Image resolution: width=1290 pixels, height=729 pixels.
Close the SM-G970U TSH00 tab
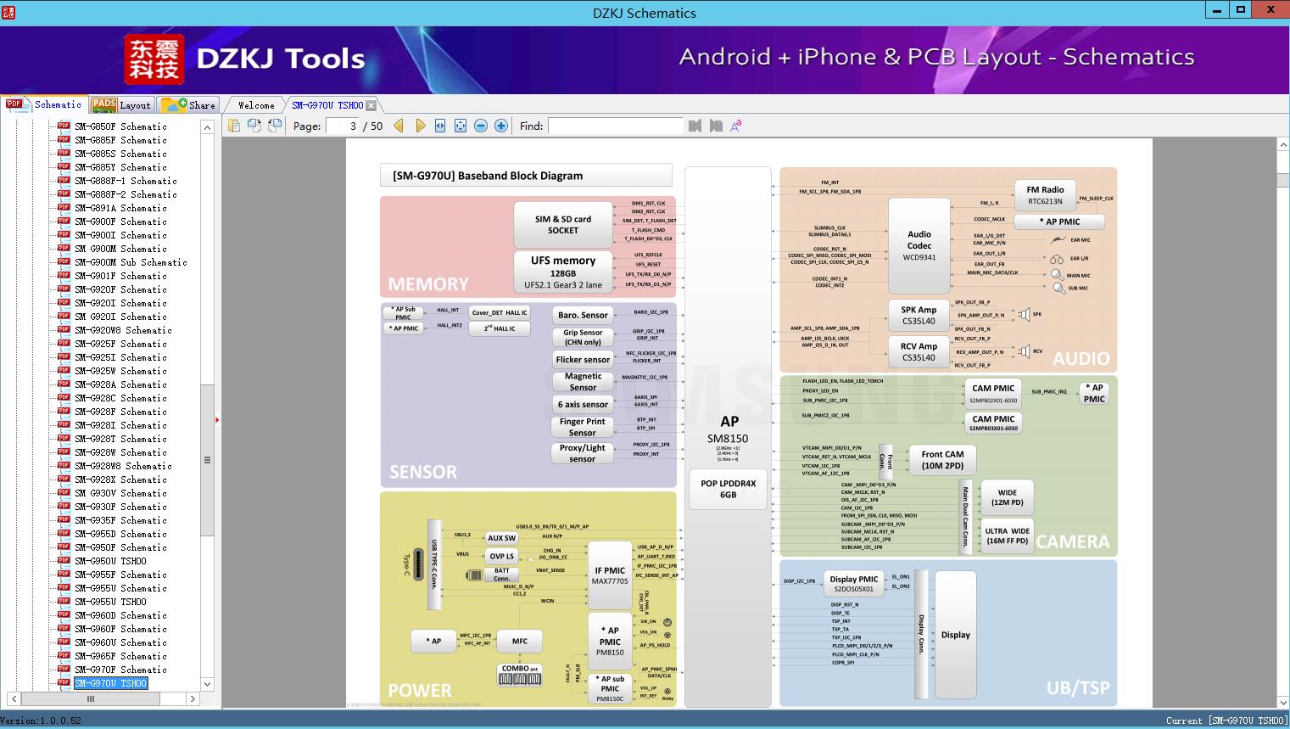tap(371, 105)
